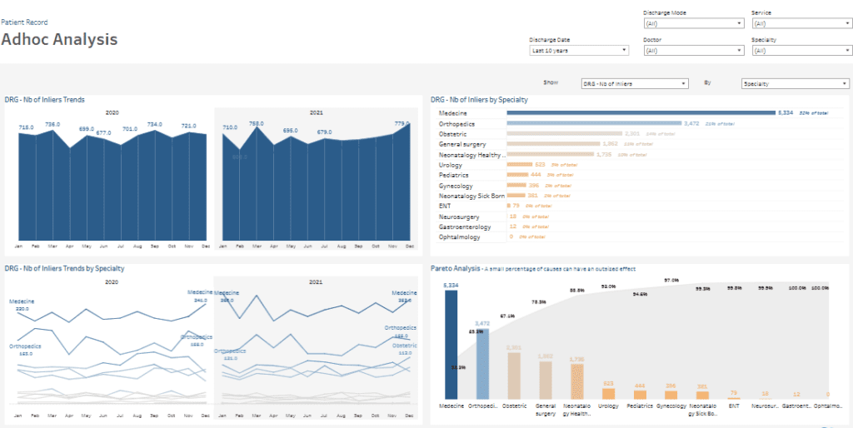
Task: Select the Obstetric bar in specialty chart
Action: (565, 134)
